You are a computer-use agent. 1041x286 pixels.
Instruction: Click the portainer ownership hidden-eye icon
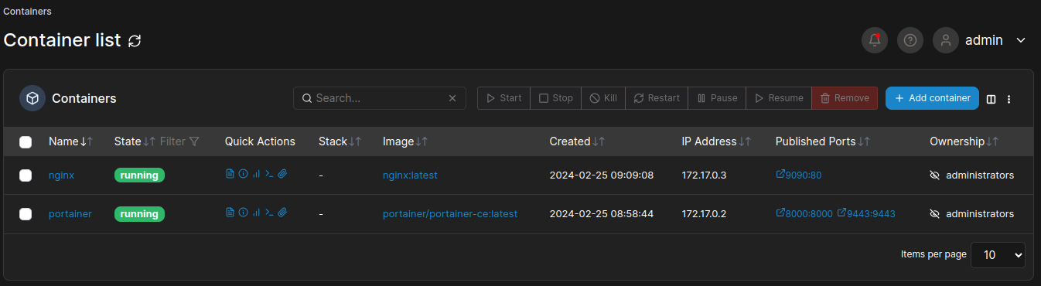tap(934, 213)
